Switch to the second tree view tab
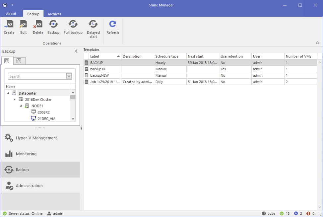 coord(19,61)
